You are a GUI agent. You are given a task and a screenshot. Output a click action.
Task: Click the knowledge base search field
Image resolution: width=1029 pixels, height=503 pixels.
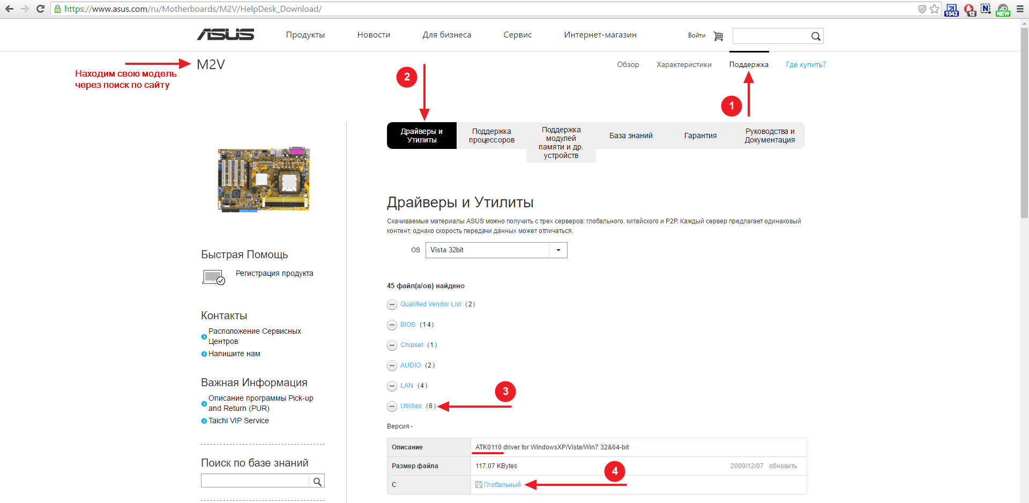point(256,481)
